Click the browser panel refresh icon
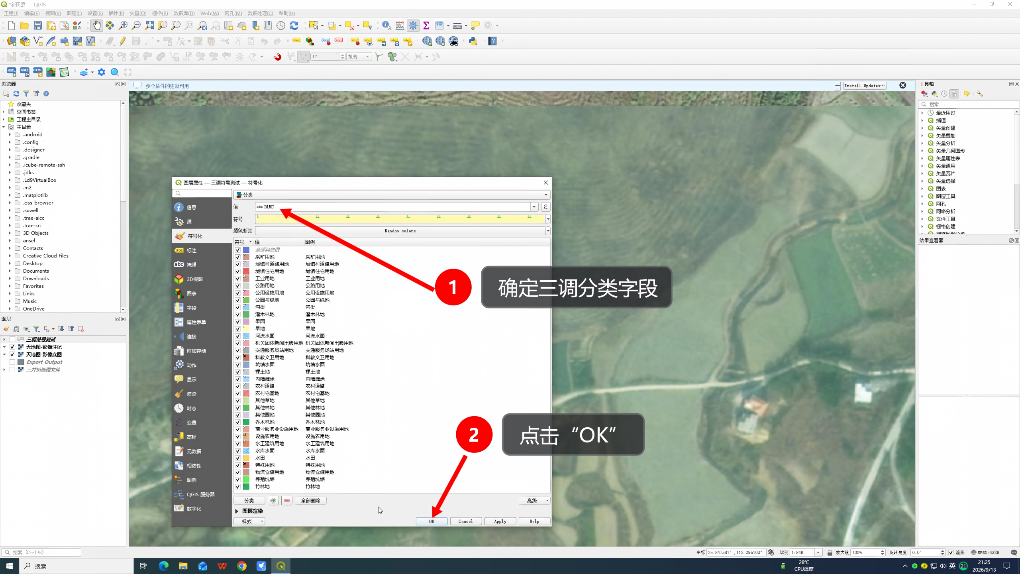 16,94
